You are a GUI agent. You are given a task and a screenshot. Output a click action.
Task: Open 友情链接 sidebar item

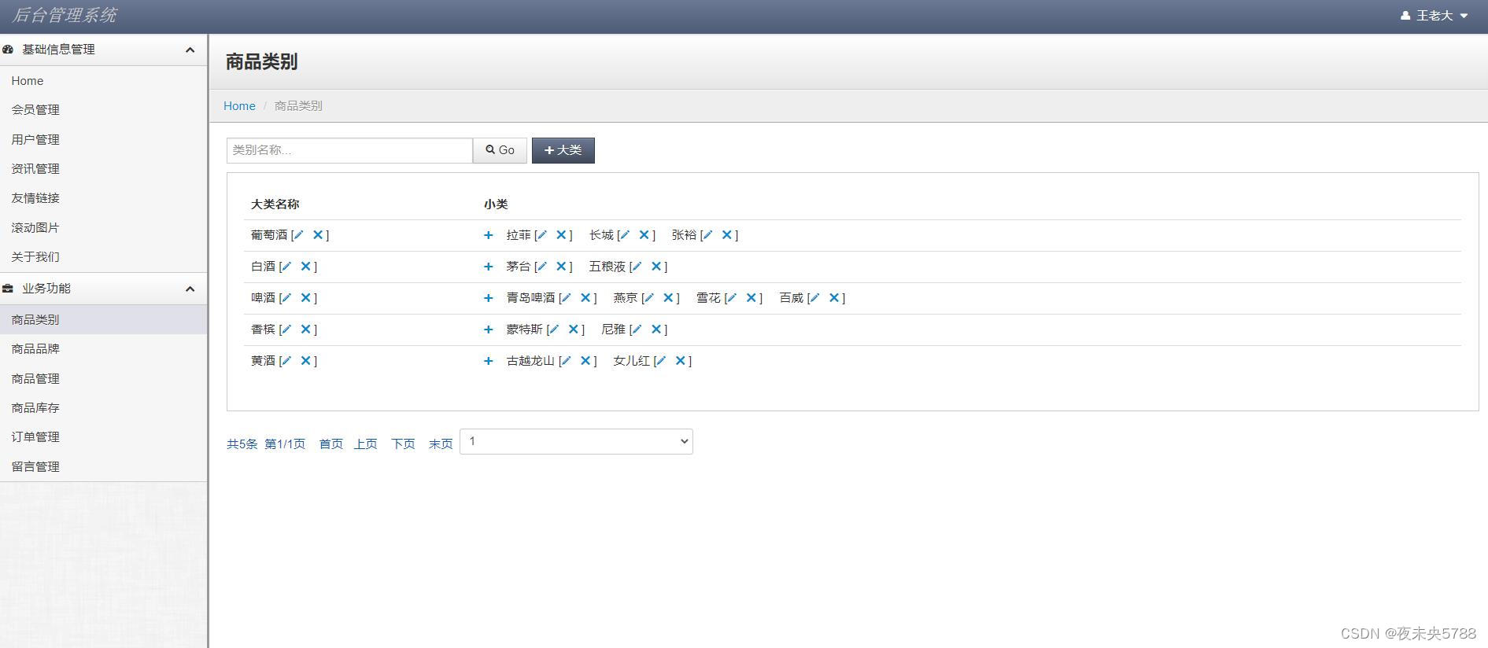click(103, 198)
